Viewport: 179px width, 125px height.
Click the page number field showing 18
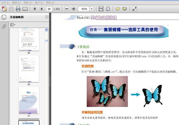pos(49,9)
